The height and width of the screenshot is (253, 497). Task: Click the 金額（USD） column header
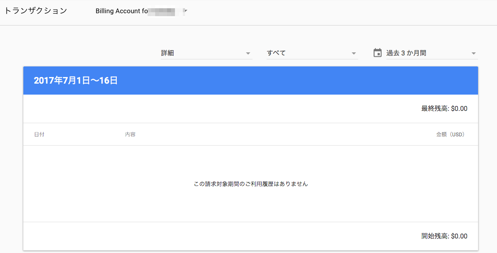click(x=451, y=134)
